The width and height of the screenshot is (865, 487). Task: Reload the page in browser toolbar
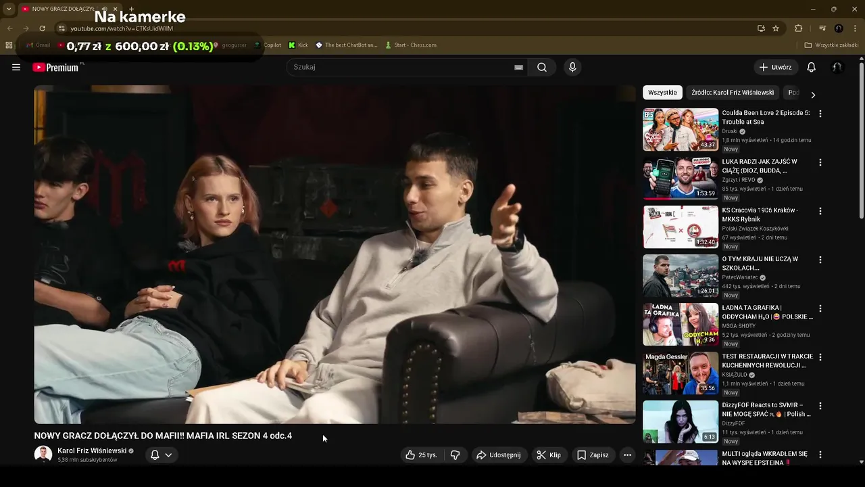tap(42, 28)
